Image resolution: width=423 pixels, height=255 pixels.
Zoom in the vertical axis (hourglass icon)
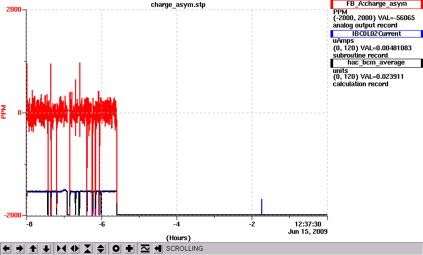(88, 249)
